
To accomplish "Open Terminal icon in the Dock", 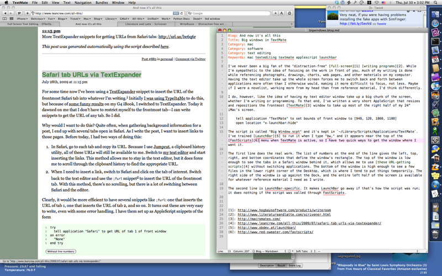I will pyautogui.click(x=435, y=42).
